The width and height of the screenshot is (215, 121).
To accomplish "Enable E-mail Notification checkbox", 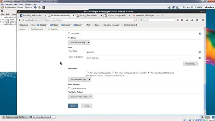I will tap(69, 88).
